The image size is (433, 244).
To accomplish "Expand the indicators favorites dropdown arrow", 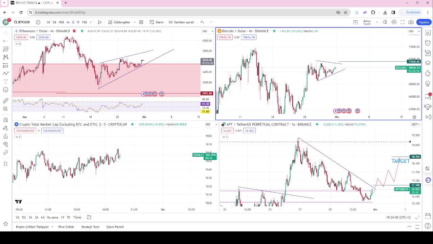I will coord(135,22).
